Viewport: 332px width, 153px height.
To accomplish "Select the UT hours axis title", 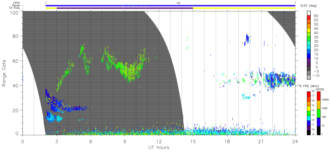I will (158, 147).
